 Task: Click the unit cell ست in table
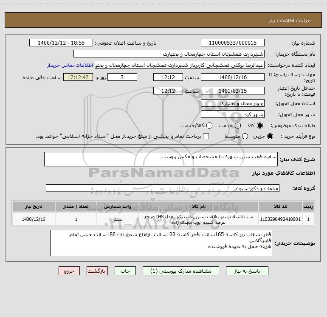[x=118, y=219]
